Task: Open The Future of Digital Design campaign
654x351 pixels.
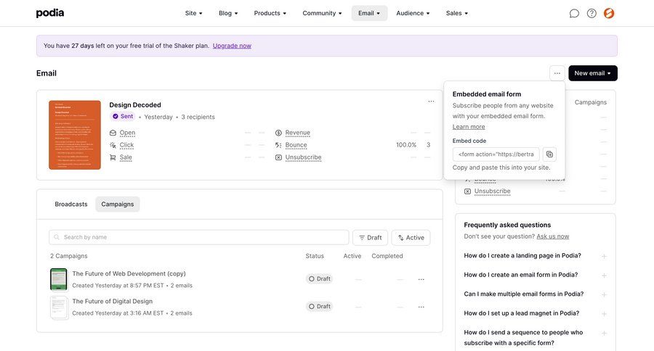Action: (112, 301)
